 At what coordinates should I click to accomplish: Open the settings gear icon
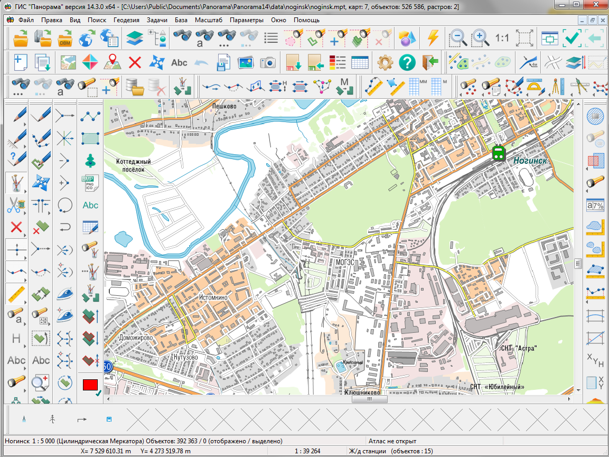tap(385, 62)
